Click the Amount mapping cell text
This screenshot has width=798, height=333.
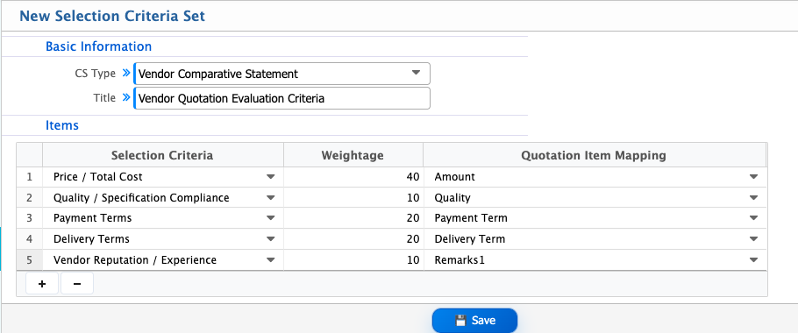coord(454,177)
